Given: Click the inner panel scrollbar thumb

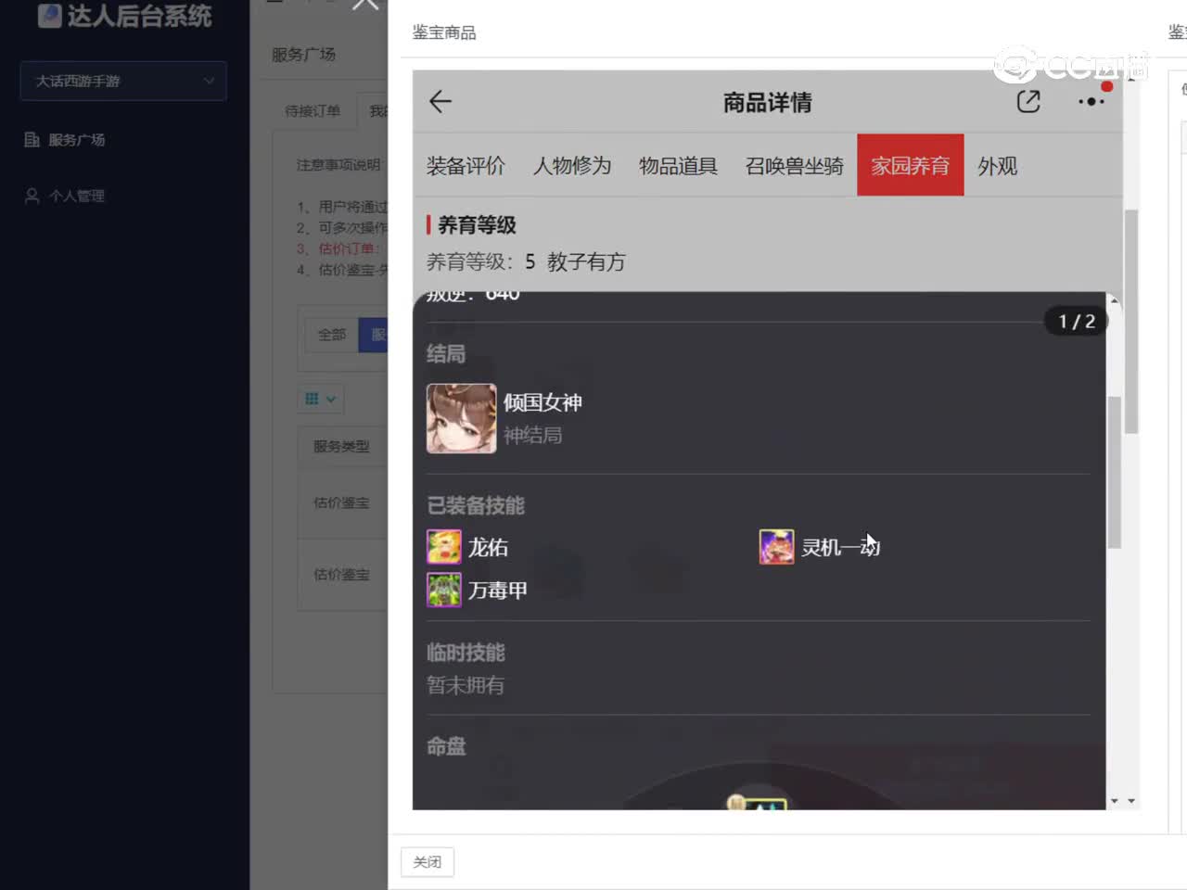Looking at the screenshot, I should point(1115,472).
